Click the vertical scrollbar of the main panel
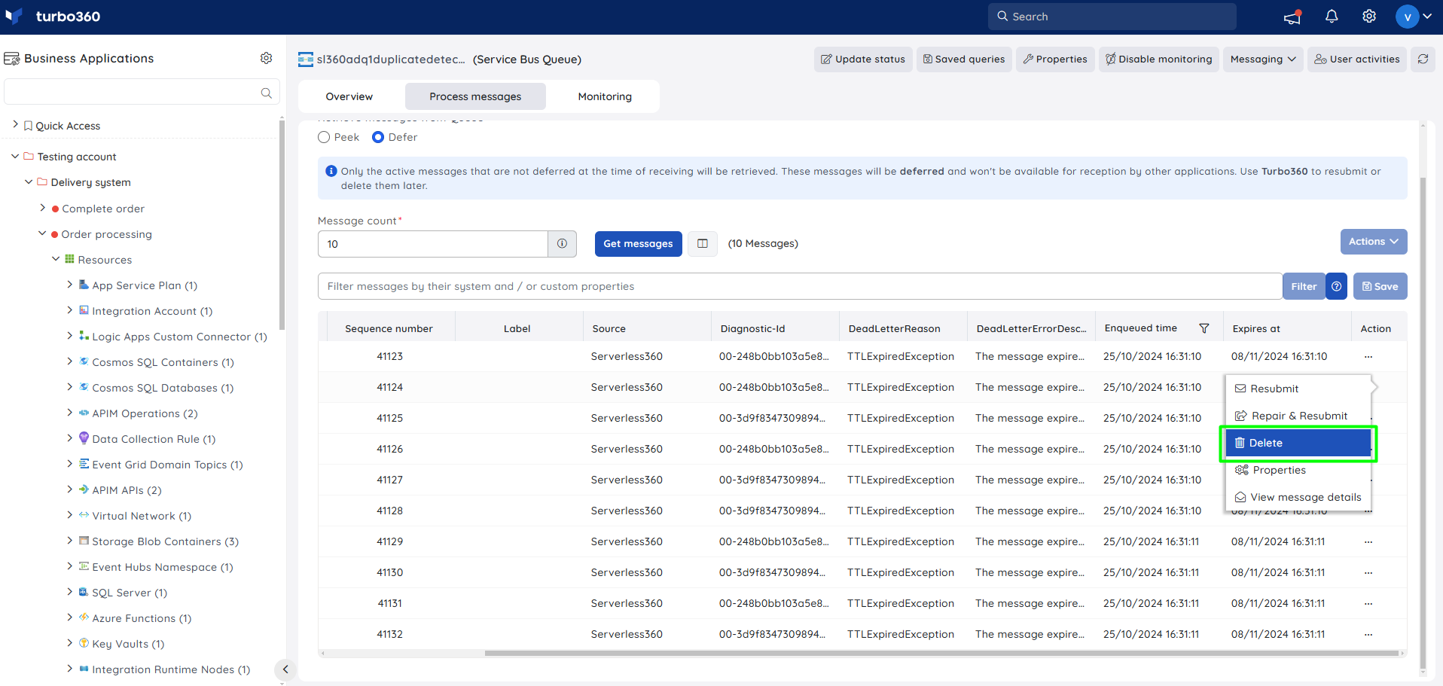Viewport: 1443px width, 686px height. click(1423, 422)
